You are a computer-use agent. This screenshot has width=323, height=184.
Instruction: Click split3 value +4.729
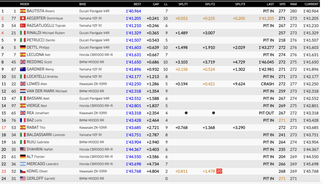pos(239,62)
